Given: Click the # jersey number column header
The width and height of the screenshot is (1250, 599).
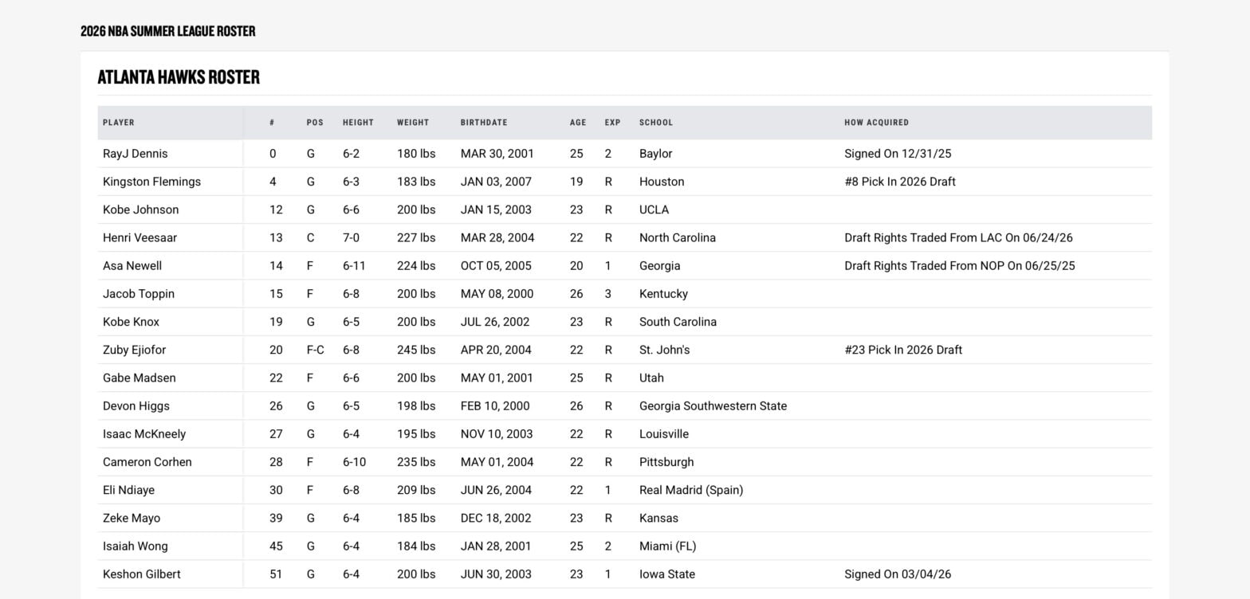Looking at the screenshot, I should click(272, 123).
